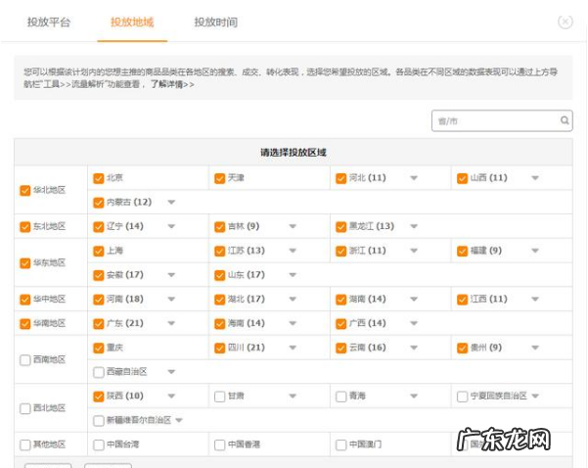This screenshot has width=588, height=468.
Task: Expand the 云南 (16) dropdown arrow
Action: tap(414, 348)
